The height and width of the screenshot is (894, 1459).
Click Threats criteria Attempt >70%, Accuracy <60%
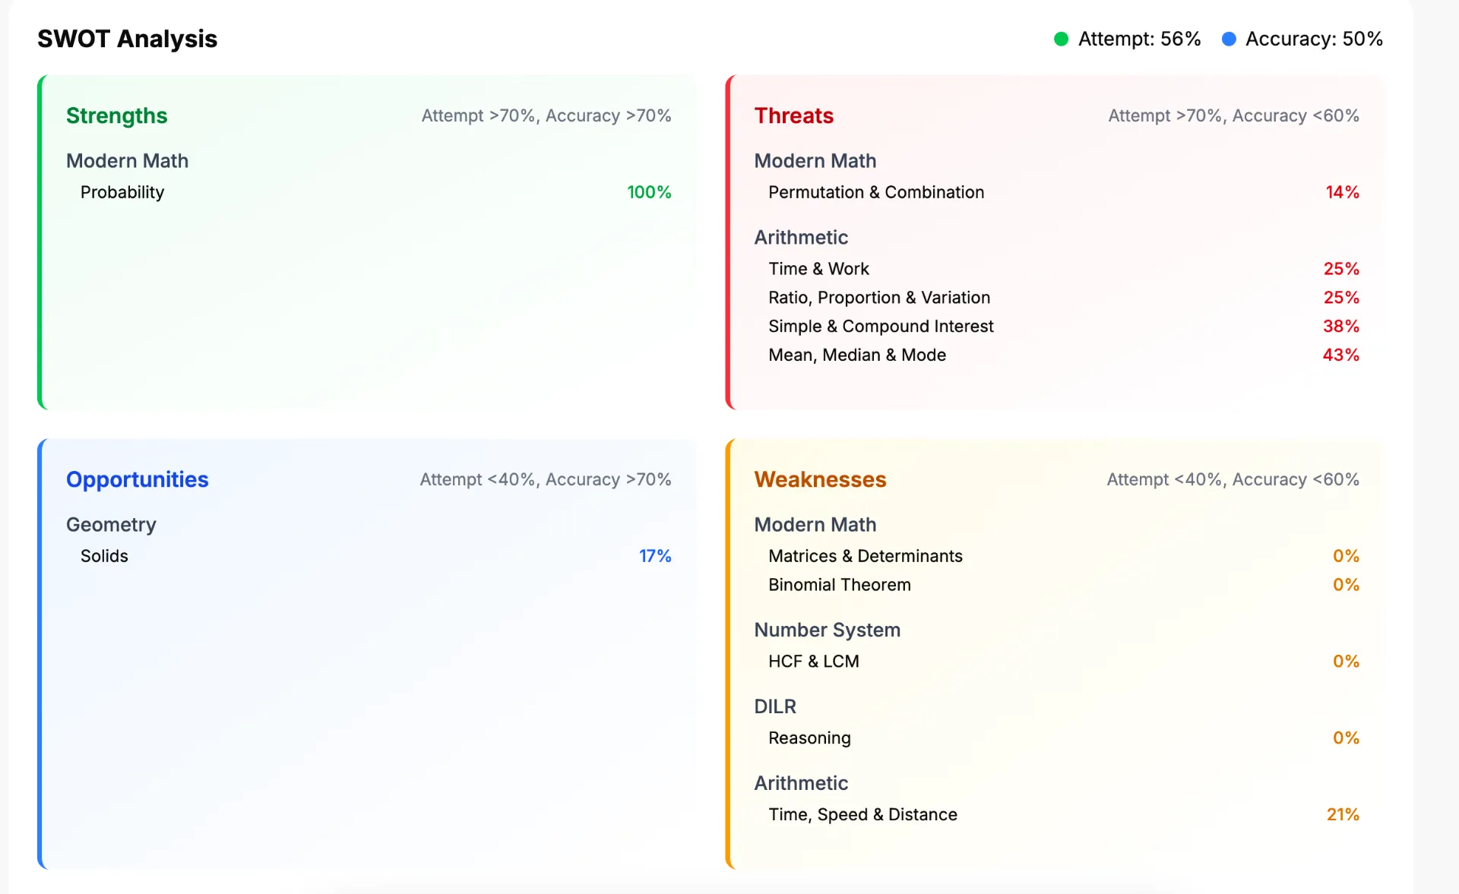coord(1233,115)
